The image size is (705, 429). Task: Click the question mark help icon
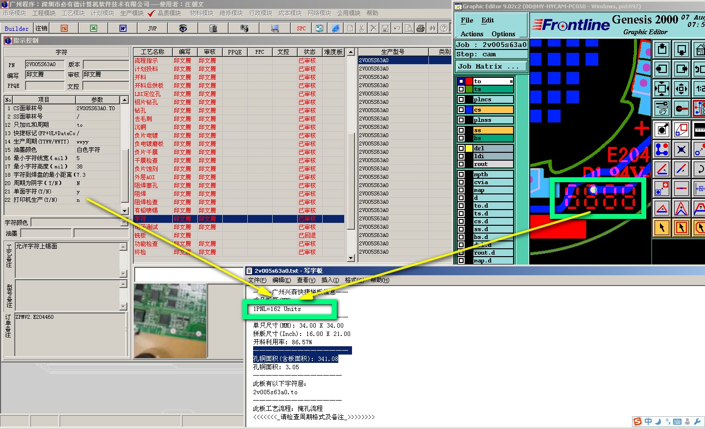click(x=444, y=28)
